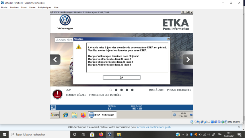
Task: Select the fifth carousel dot
Action: [x=132, y=90]
